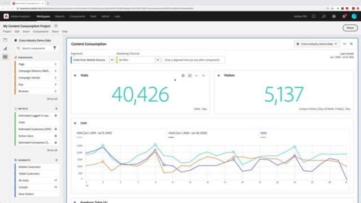The width and height of the screenshot is (361, 203).
Task: Open the help question mark icon
Action: coord(334,16)
